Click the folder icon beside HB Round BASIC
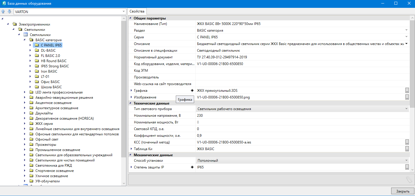Image resolution: width=415 pixels, height=196 pixels. coord(37,61)
